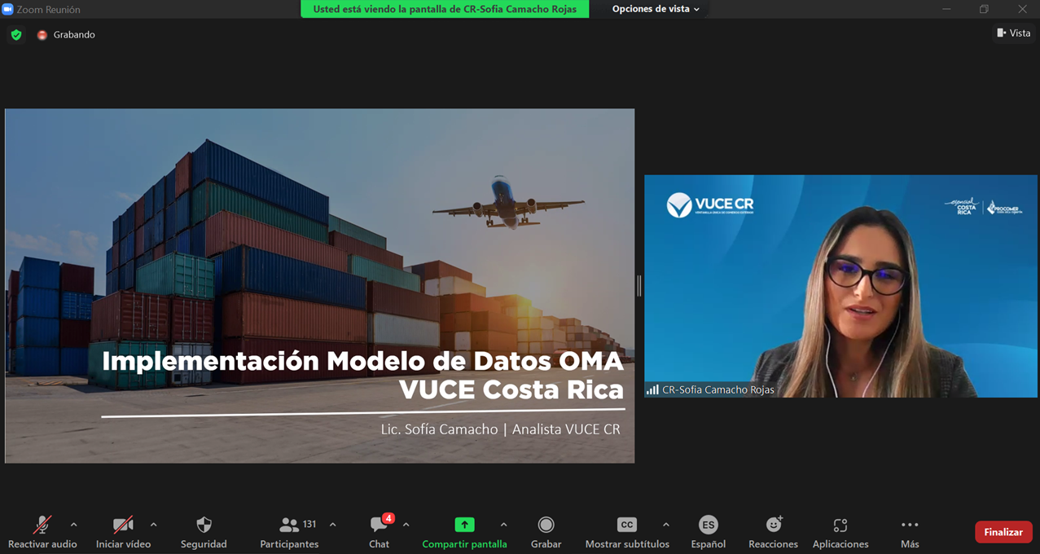Click the green encryption shield icon
Screen dimensions: 1040x554
[x=16, y=35]
